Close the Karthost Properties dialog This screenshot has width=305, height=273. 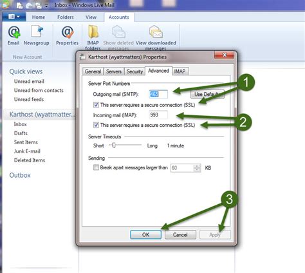click(x=224, y=55)
